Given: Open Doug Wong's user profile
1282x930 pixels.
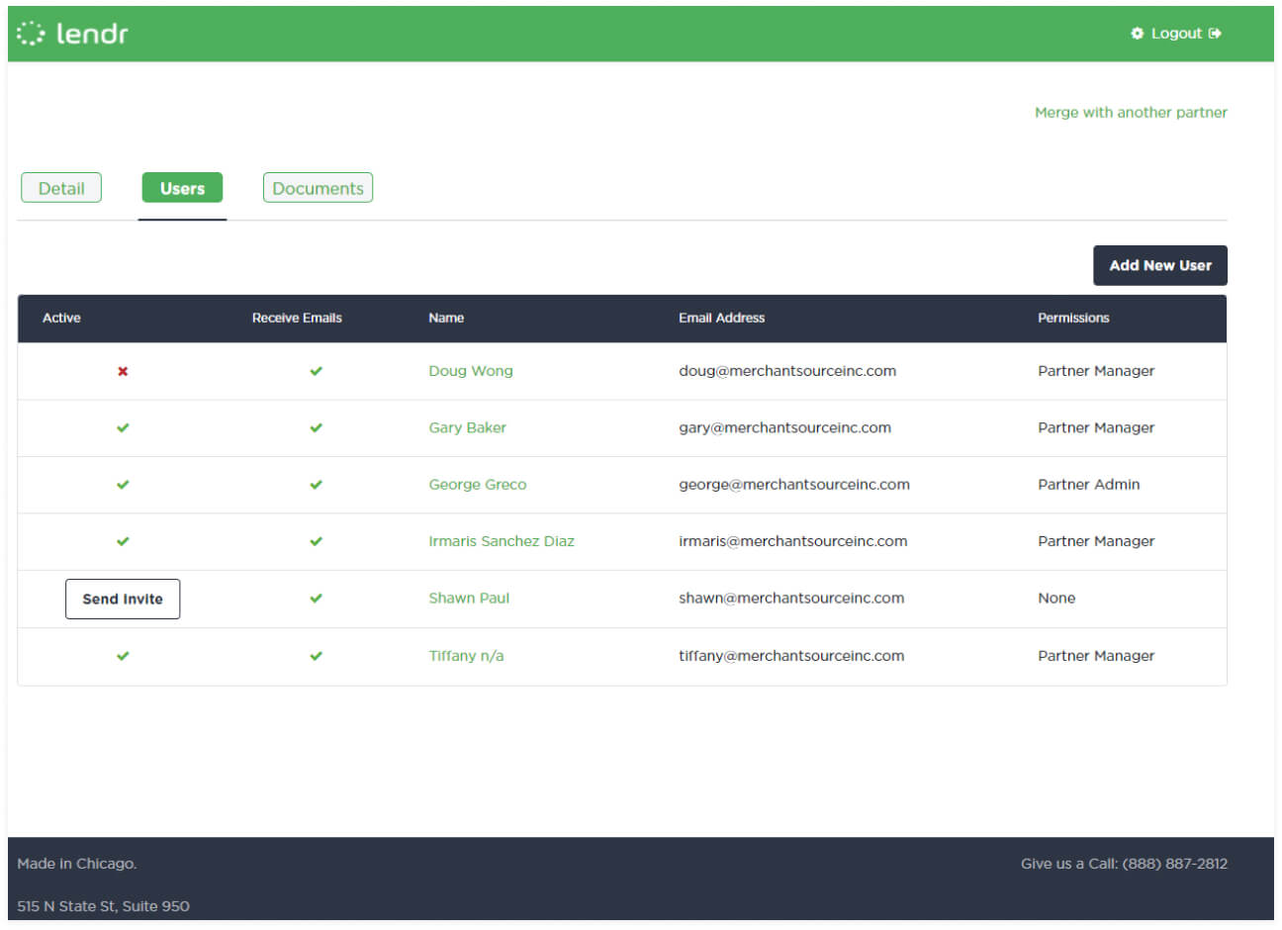Looking at the screenshot, I should [471, 371].
